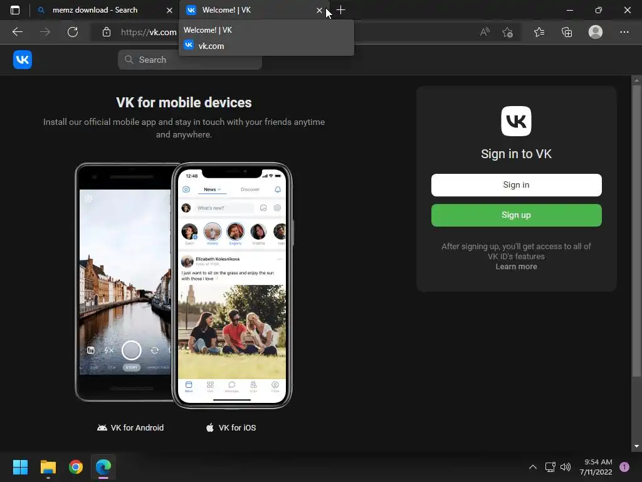642x482 pixels.
Task: Go back to previous page
Action: pos(17,32)
